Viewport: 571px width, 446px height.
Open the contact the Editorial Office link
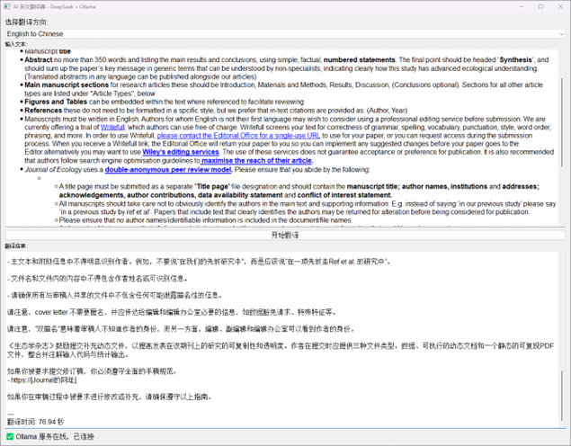(x=238, y=136)
